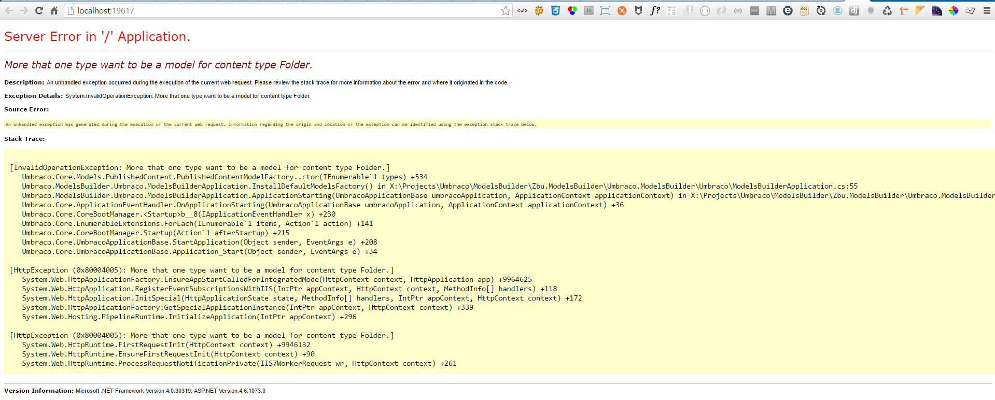This screenshot has width=995, height=400.
Task: Open the faded swirl extension icon
Action: pyautogui.click(x=721, y=10)
